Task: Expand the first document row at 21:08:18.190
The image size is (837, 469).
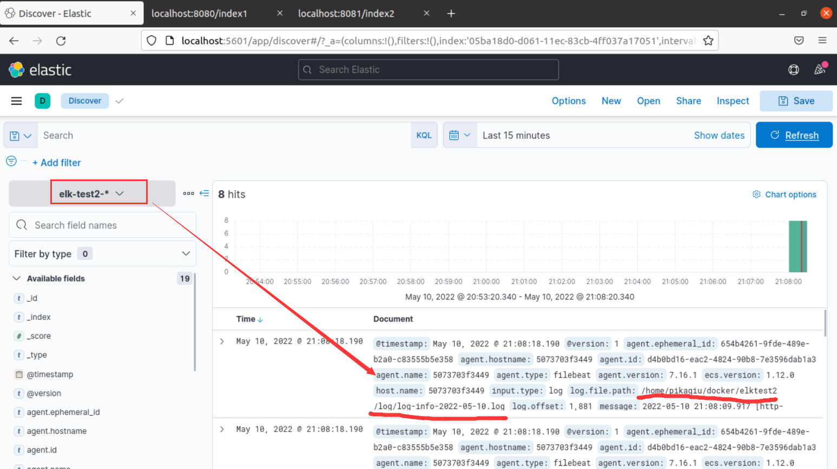Action: point(222,341)
